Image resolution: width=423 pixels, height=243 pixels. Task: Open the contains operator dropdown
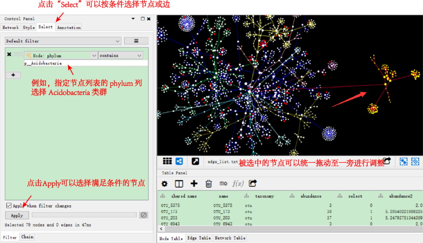[x=121, y=55]
